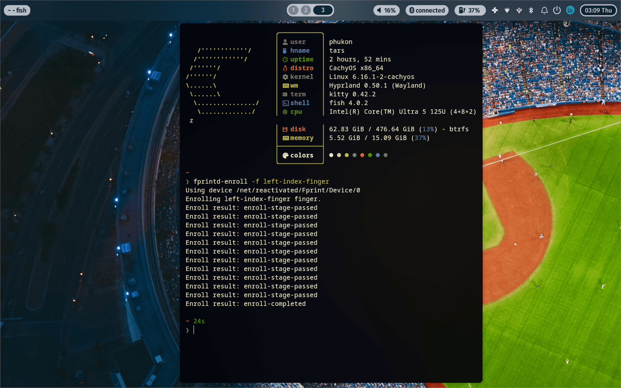Click the 'colors' label
This screenshot has height=388, width=621.
point(302,155)
